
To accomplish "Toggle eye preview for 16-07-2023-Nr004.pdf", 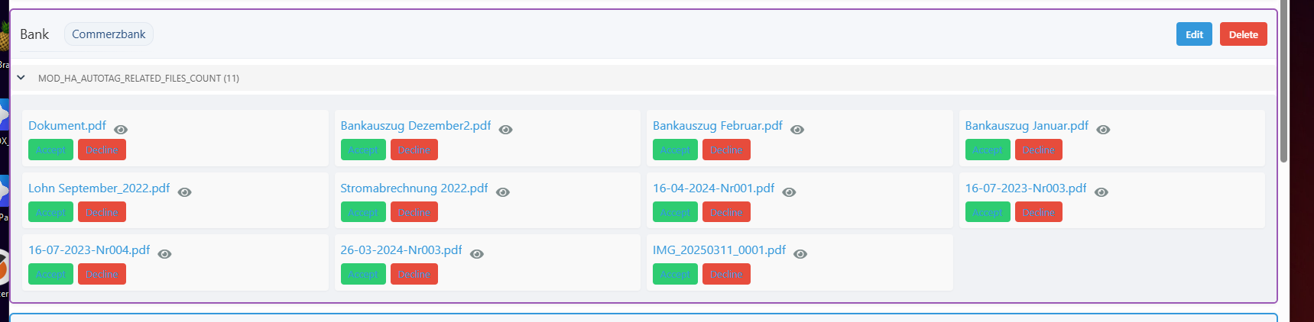I will (164, 254).
